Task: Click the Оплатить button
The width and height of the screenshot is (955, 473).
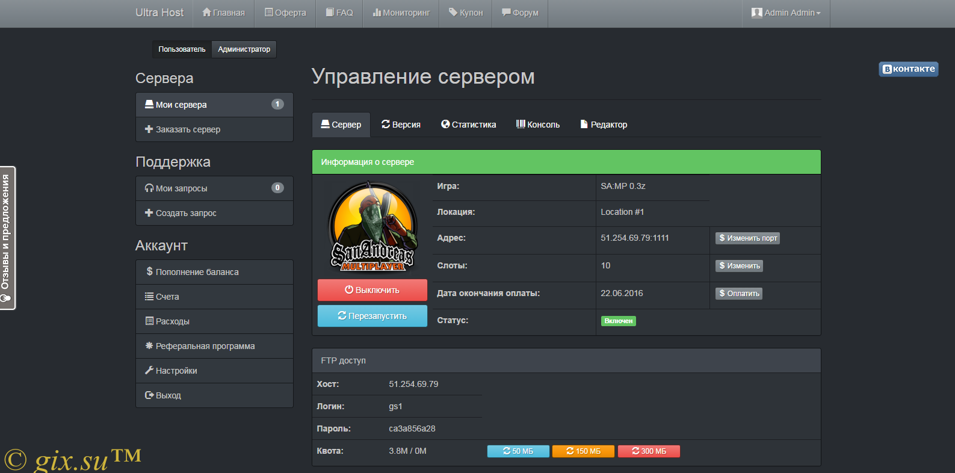Action: click(739, 294)
